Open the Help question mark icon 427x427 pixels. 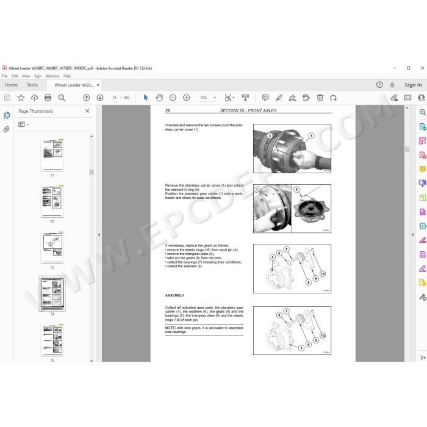coord(379,85)
